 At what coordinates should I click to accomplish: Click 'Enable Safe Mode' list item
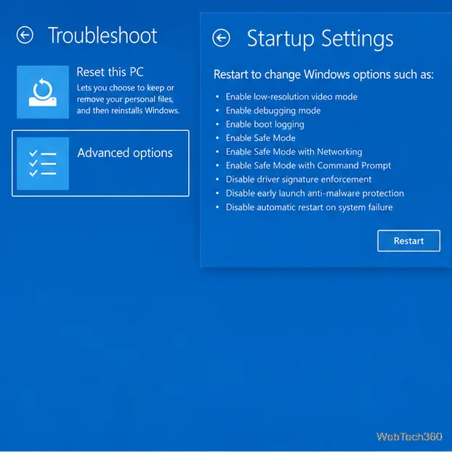[260, 138]
